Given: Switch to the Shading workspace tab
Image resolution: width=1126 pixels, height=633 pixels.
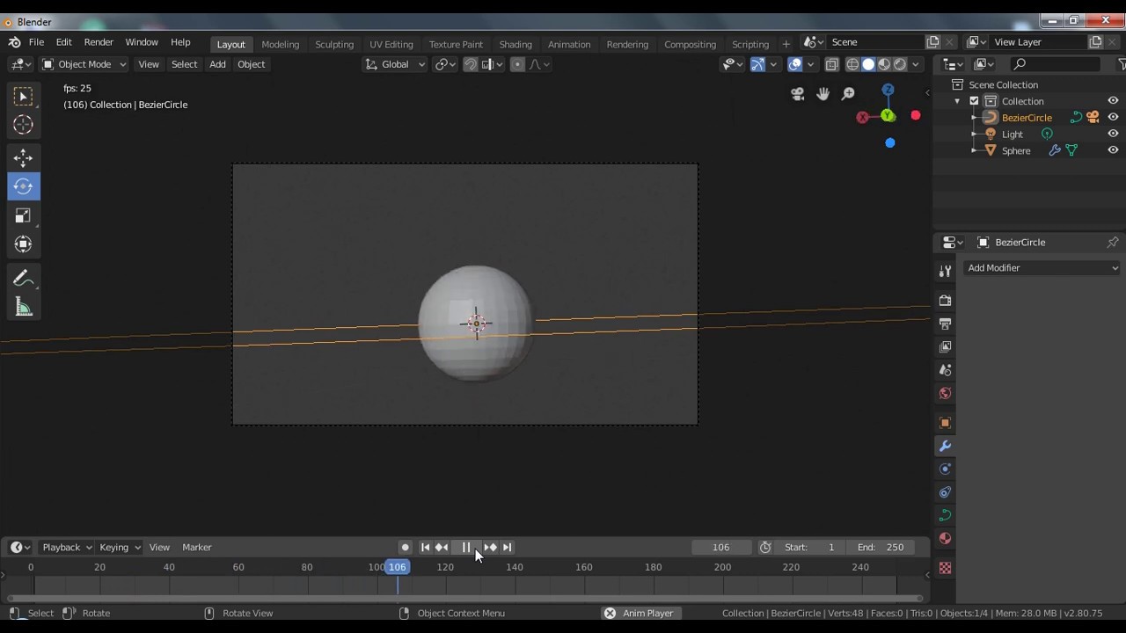Looking at the screenshot, I should pos(515,44).
